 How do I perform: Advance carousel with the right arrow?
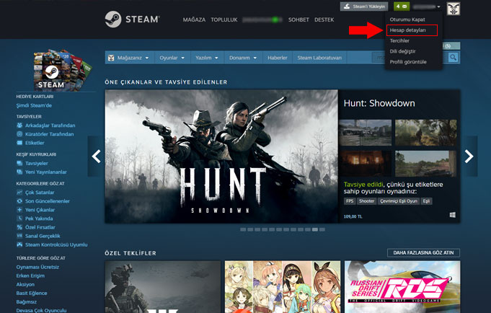click(x=469, y=156)
